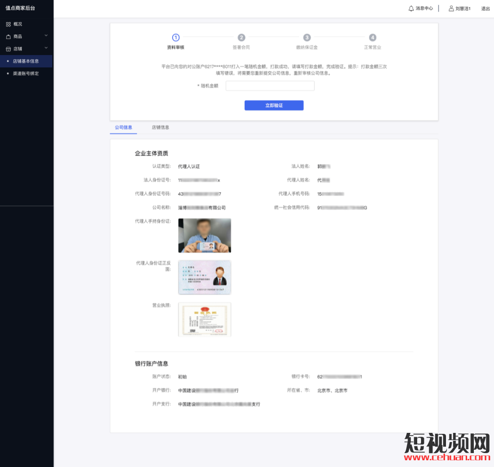Expand the 商品 menu chevron
Viewport: 494px width, 467px height.
(x=46, y=36)
